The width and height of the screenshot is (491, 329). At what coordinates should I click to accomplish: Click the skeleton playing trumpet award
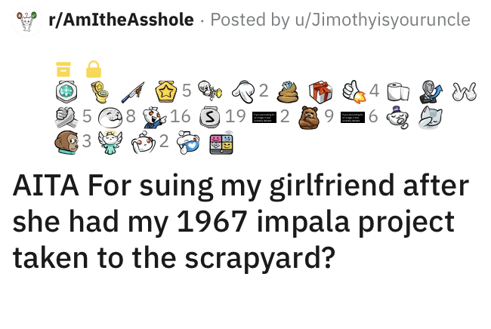[x=208, y=92]
